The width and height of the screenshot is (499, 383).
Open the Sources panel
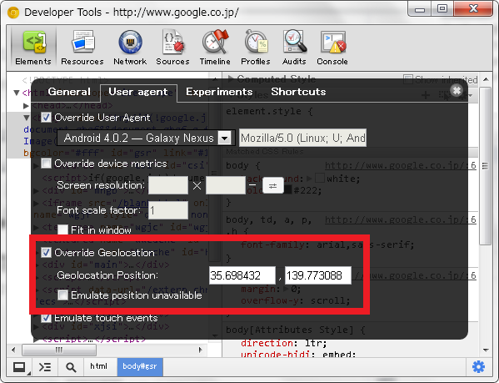click(x=172, y=48)
